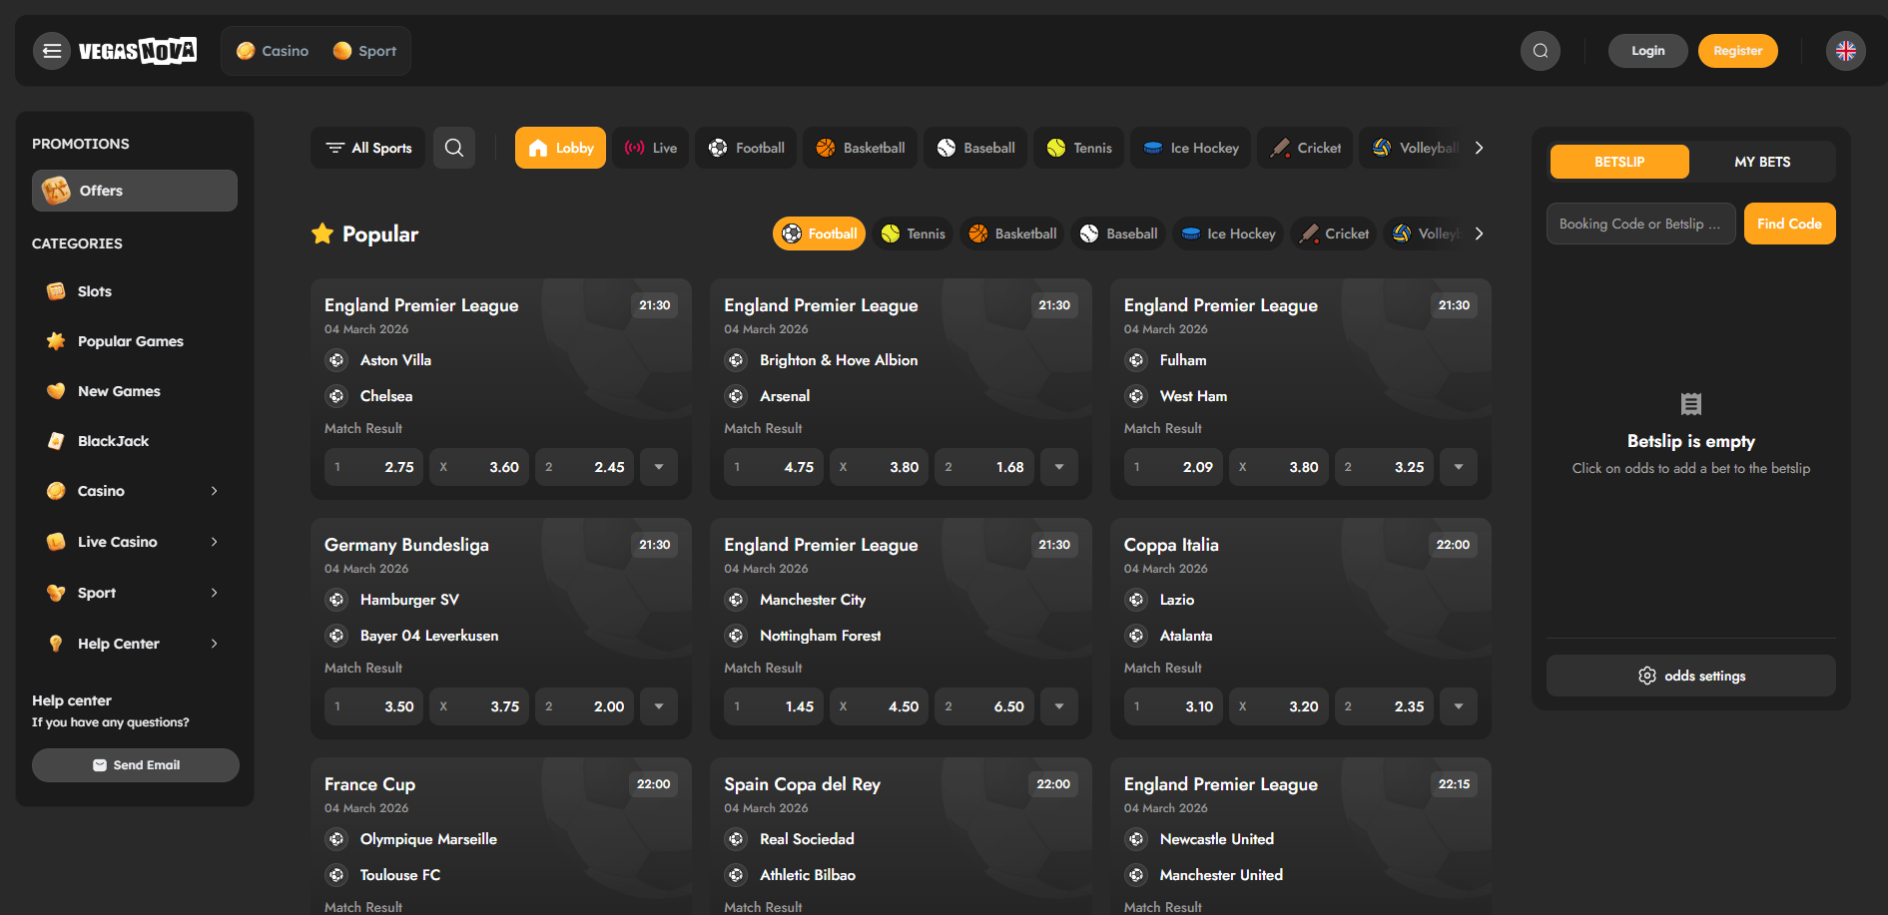
Task: Click the Send Email button in Help center
Action: coord(135,764)
